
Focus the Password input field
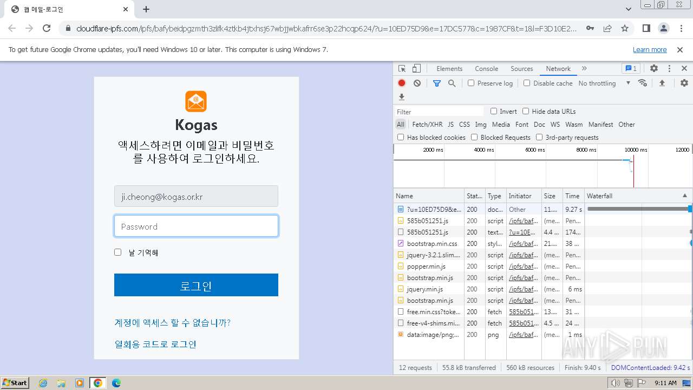pyautogui.click(x=196, y=226)
